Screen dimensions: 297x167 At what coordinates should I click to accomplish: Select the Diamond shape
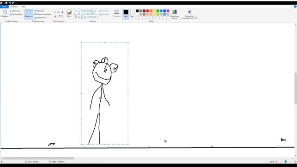[79, 14]
